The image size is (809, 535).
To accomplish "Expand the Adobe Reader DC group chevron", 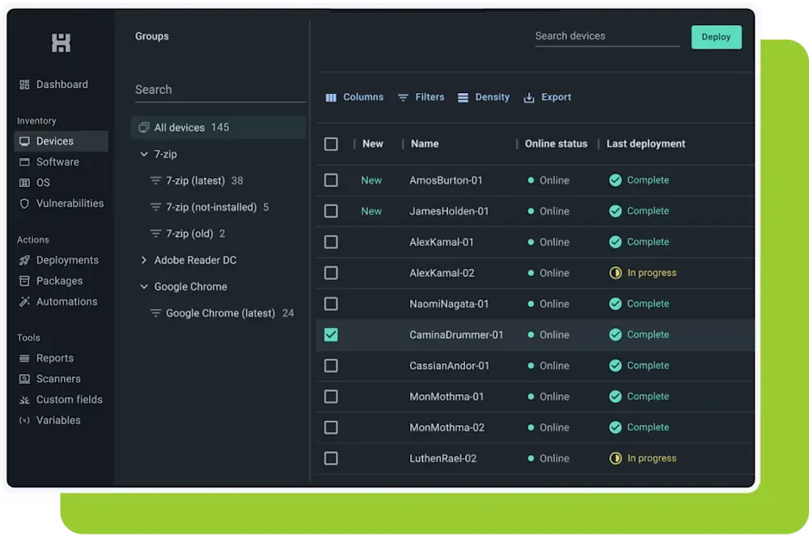I will pyautogui.click(x=144, y=260).
